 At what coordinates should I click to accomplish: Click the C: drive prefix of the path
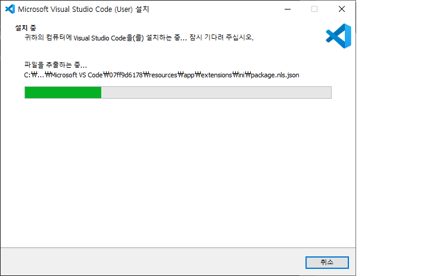pyautogui.click(x=27, y=75)
